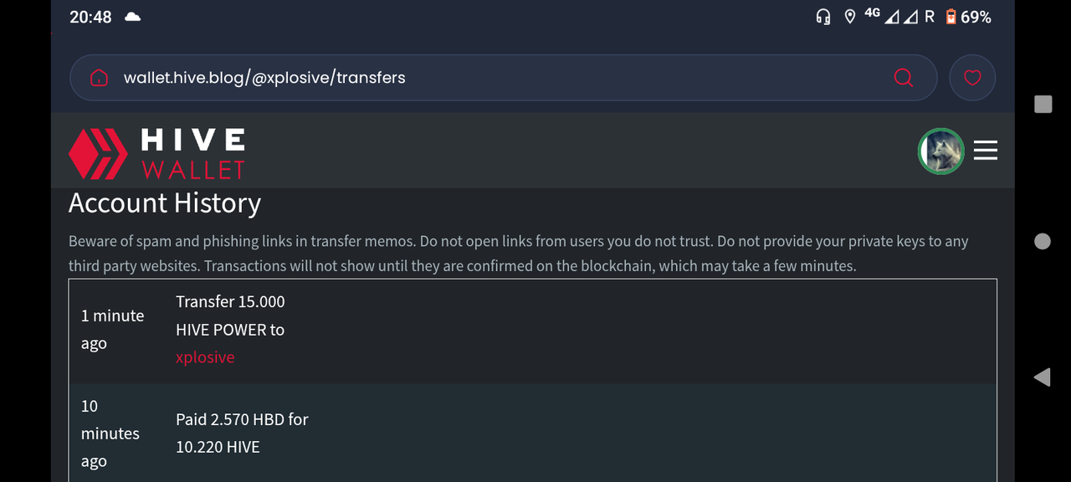Screen dimensions: 1071x482
Task: Tap the search magnifier icon
Action: (904, 78)
